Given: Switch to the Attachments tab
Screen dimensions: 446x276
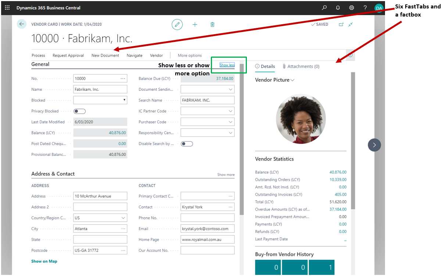Looking at the screenshot, I should tap(301, 67).
